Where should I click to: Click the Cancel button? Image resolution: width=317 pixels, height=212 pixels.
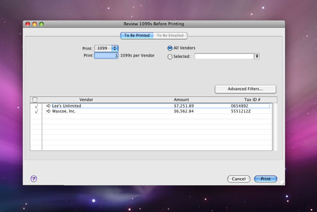click(238, 179)
